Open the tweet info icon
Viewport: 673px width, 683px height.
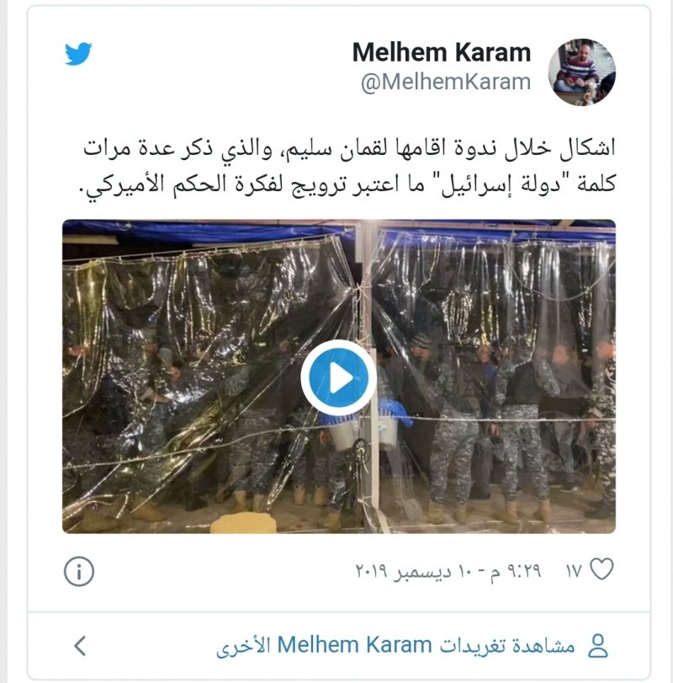79,571
